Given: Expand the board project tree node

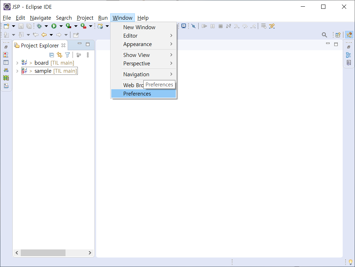Looking at the screenshot, I should [x=17, y=63].
